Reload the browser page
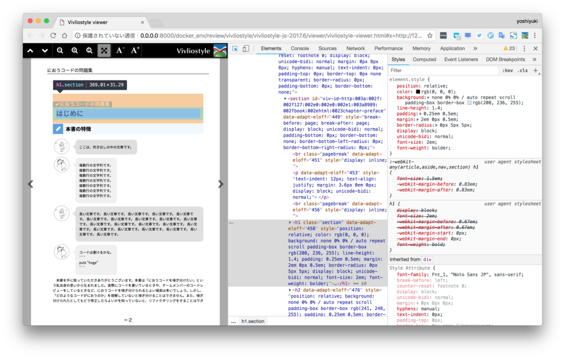This screenshot has width=565, height=358. pyautogui.click(x=53, y=35)
